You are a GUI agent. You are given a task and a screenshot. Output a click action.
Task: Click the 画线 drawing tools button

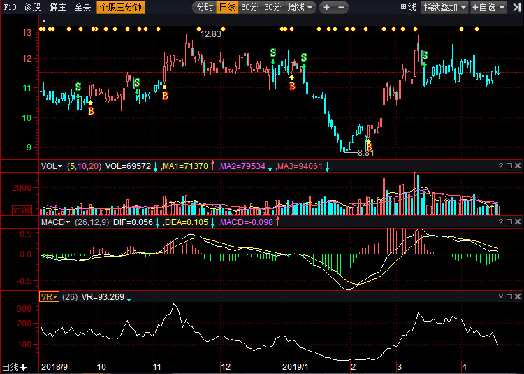407,8
